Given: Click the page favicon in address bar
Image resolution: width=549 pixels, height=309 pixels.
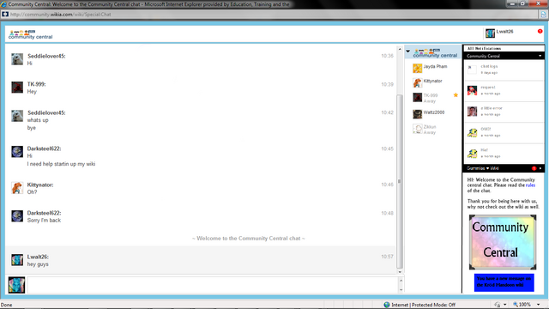Looking at the screenshot, I should (x=5, y=15).
